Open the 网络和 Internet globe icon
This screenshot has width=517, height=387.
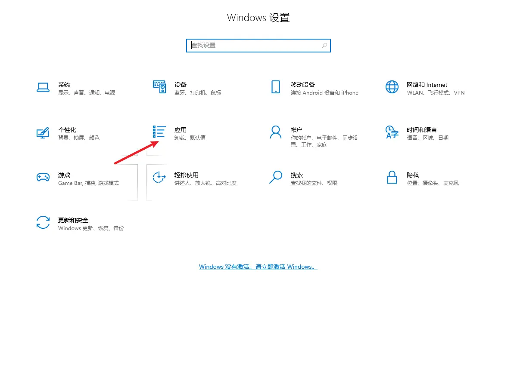pyautogui.click(x=392, y=87)
